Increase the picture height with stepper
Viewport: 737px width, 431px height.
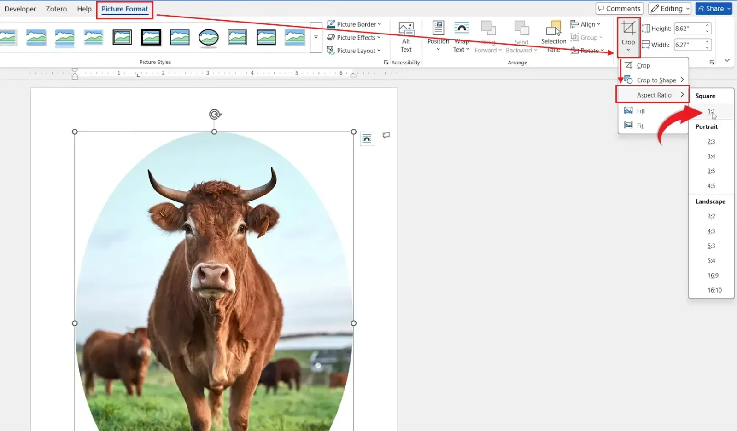click(x=707, y=26)
